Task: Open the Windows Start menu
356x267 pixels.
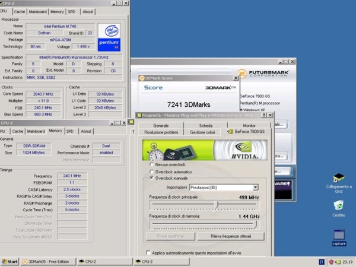Action: [9, 262]
